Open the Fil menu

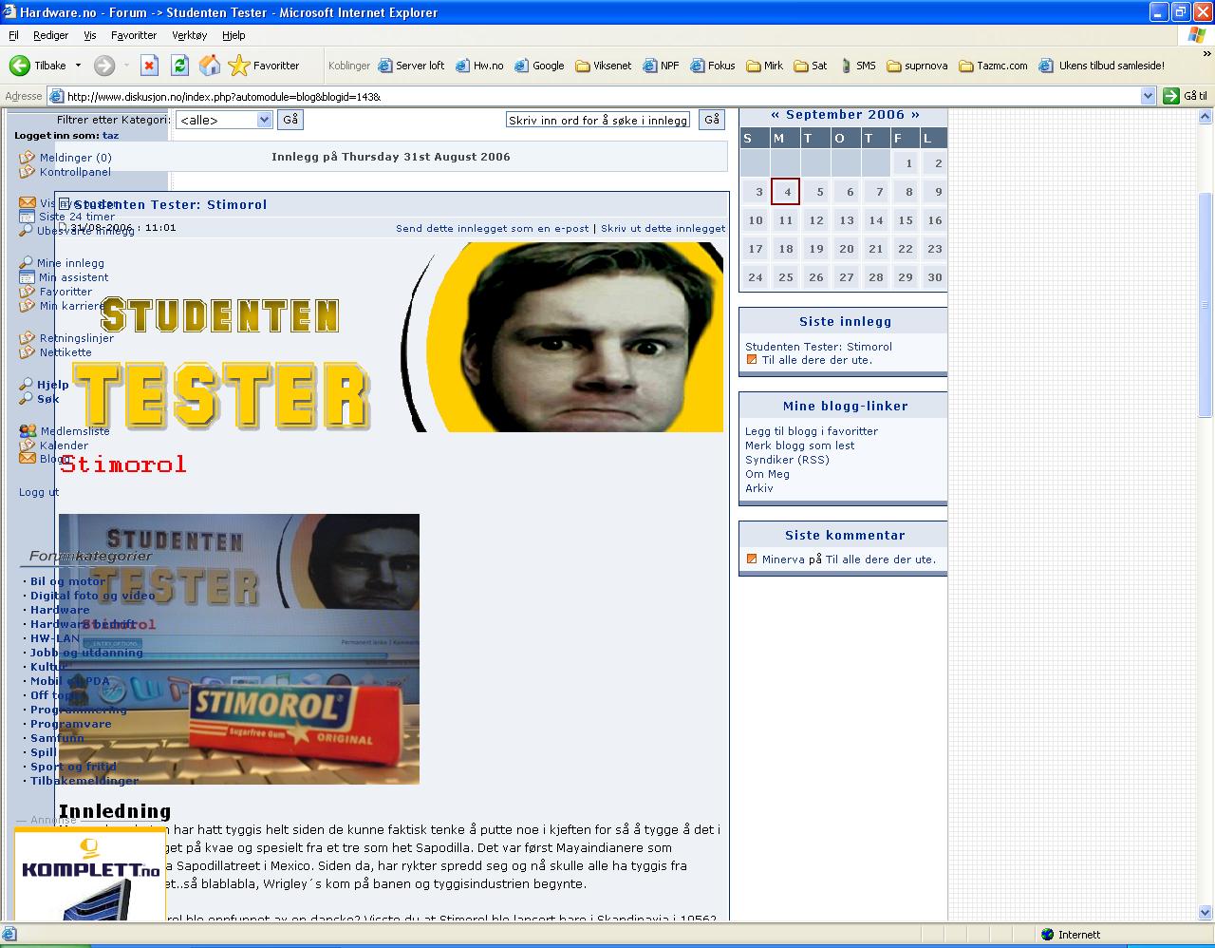[13, 35]
